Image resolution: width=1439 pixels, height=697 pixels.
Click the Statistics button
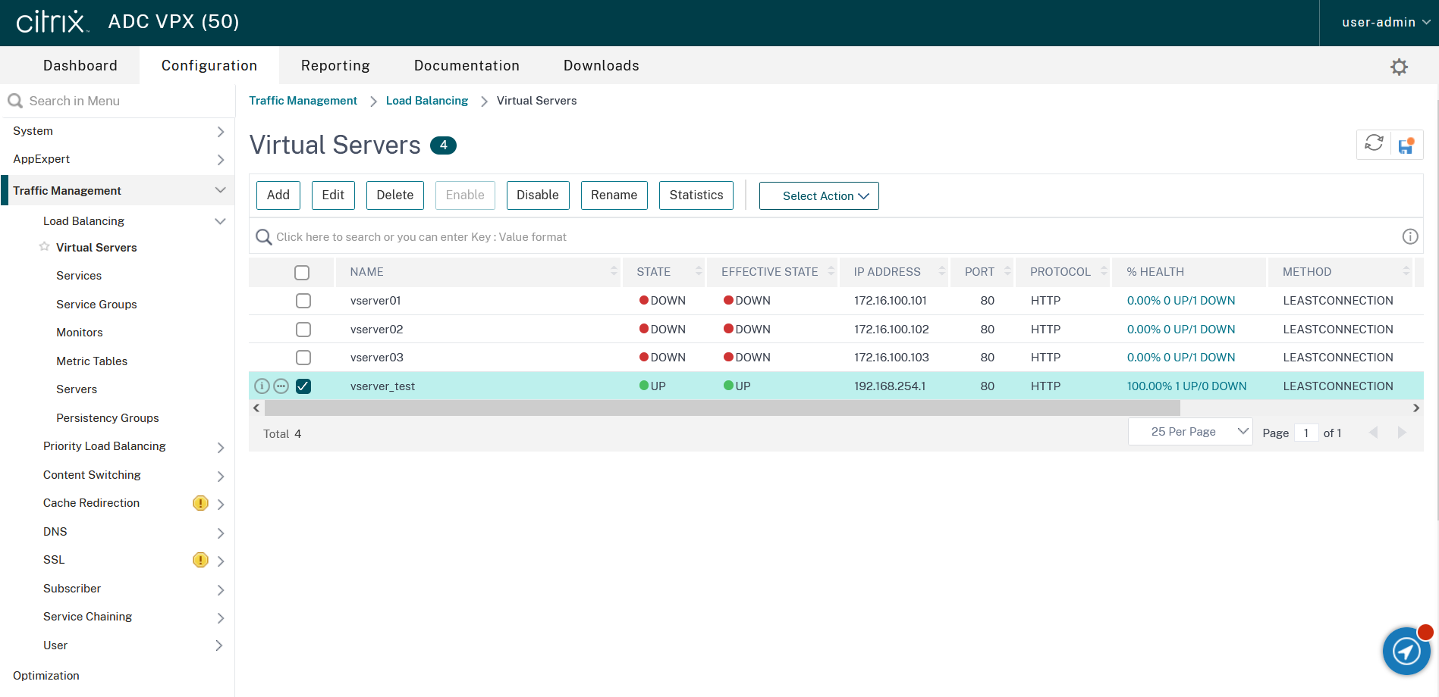(696, 195)
